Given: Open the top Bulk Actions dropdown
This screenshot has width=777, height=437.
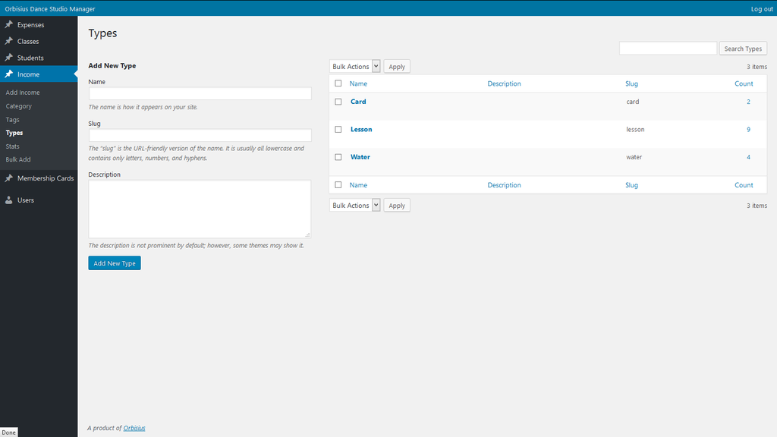Looking at the screenshot, I should pos(355,67).
